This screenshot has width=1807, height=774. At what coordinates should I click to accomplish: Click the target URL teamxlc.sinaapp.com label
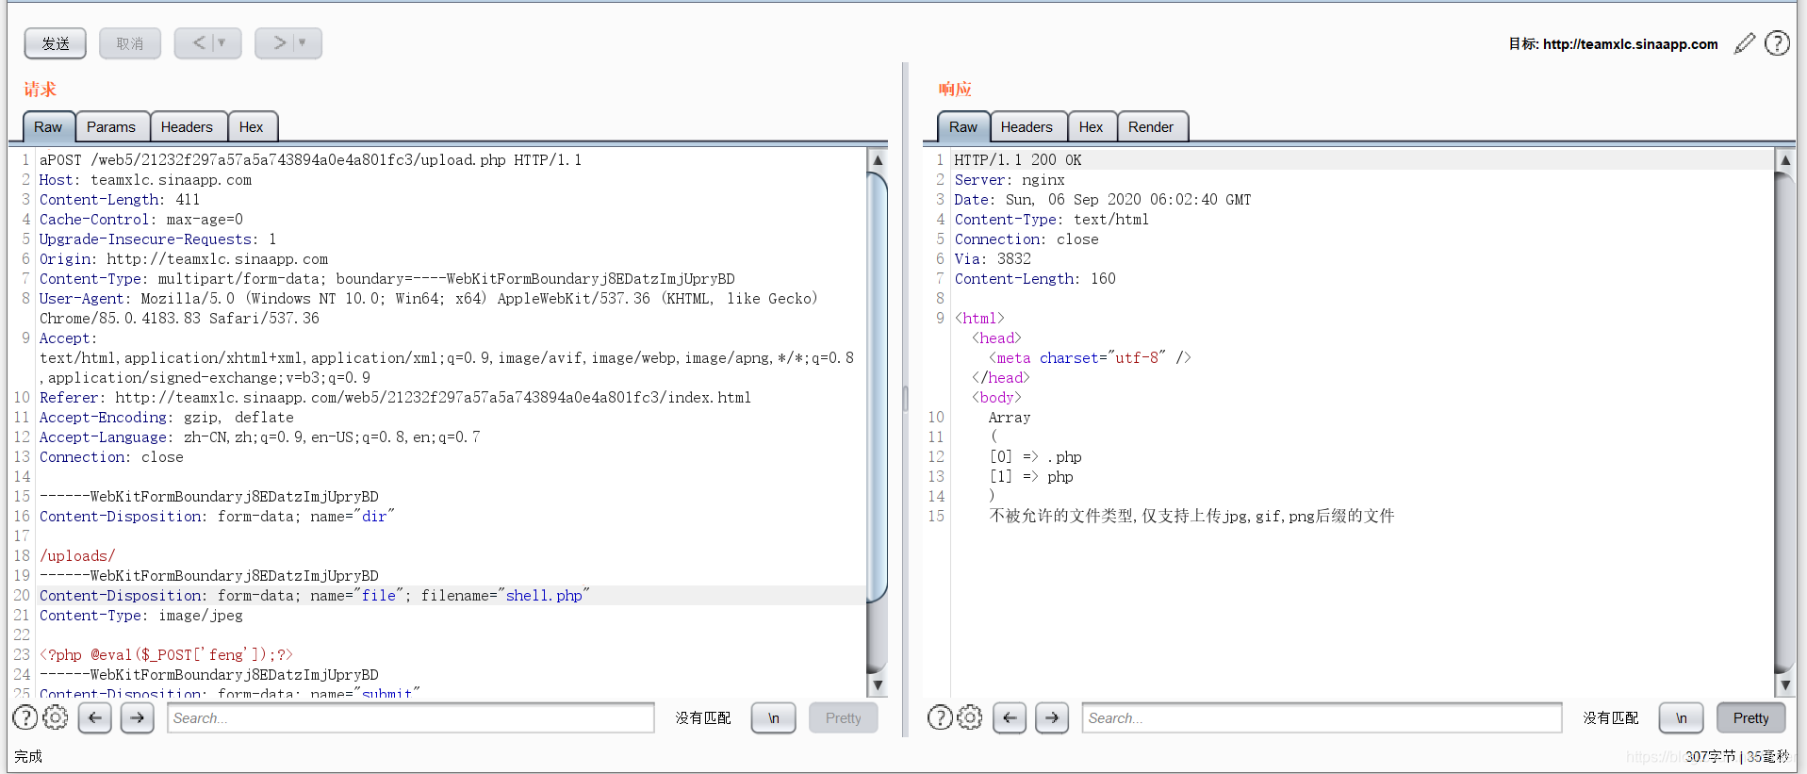click(1630, 44)
